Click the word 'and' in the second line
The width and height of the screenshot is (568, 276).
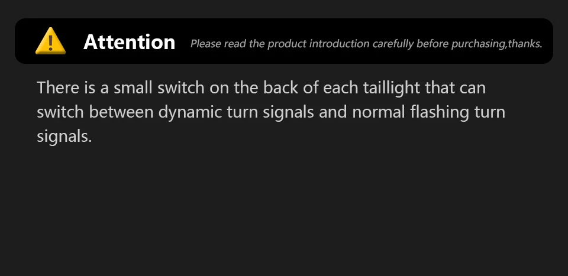(333, 112)
